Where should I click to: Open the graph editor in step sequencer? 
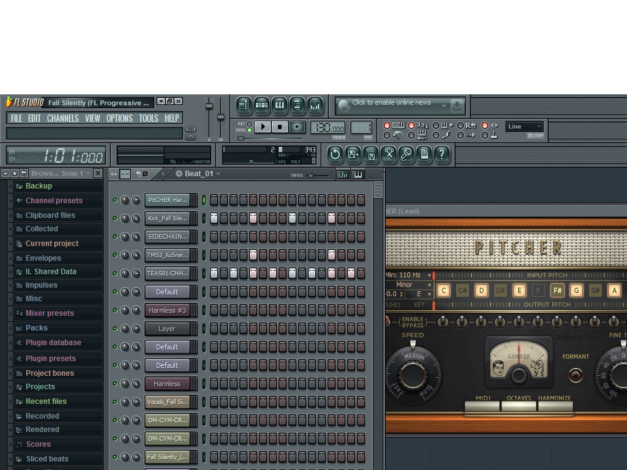343,174
